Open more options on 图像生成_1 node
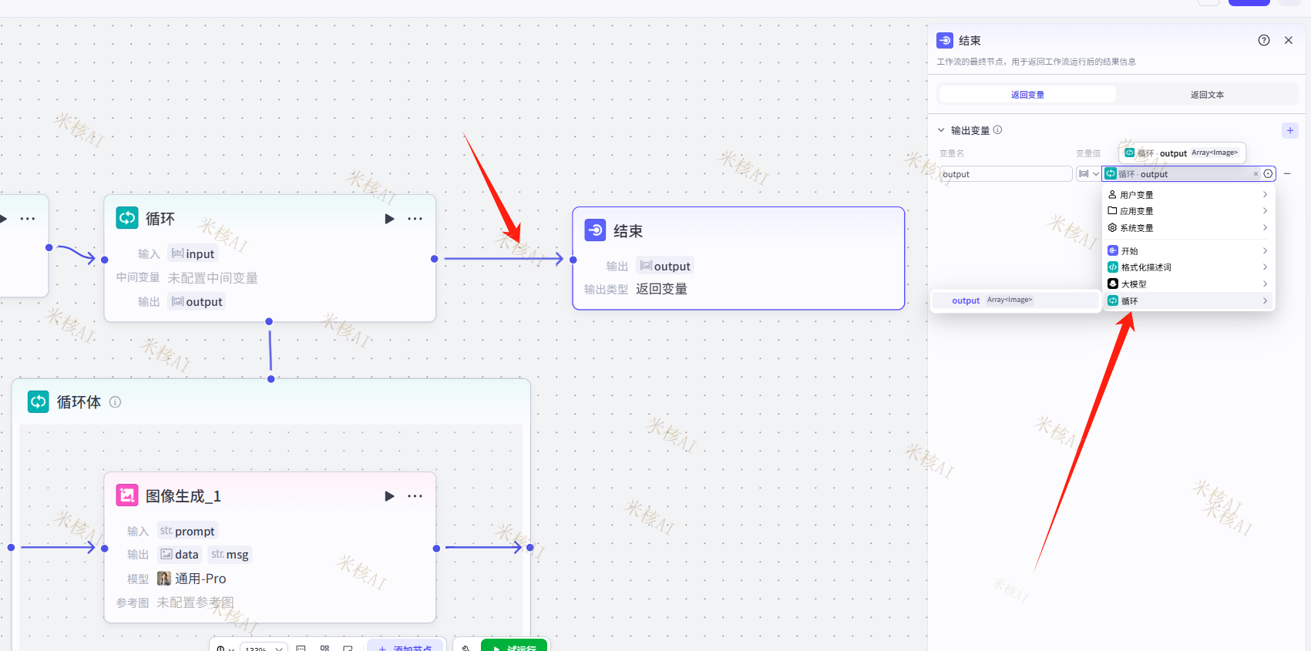Screen dimensions: 1311x651 415,496
